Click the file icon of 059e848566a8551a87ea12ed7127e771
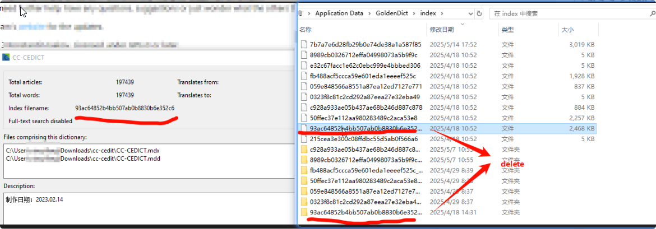The height and width of the screenshot is (229, 656). (304, 86)
